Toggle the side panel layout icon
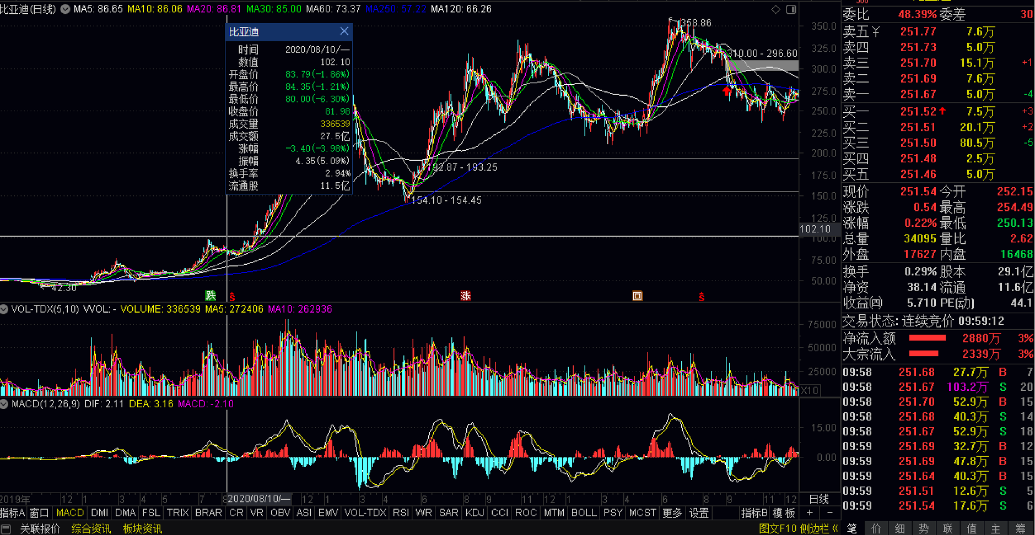 pos(791,9)
